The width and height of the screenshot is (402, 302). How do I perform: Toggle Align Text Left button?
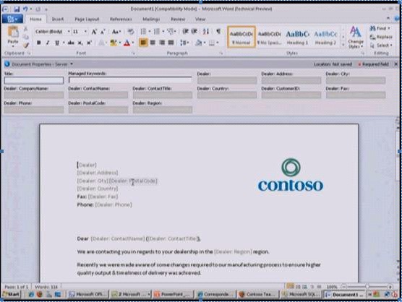(x=143, y=43)
